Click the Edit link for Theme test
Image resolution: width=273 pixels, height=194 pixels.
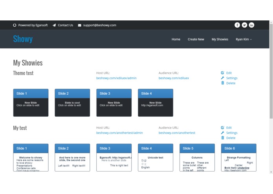point(229,73)
